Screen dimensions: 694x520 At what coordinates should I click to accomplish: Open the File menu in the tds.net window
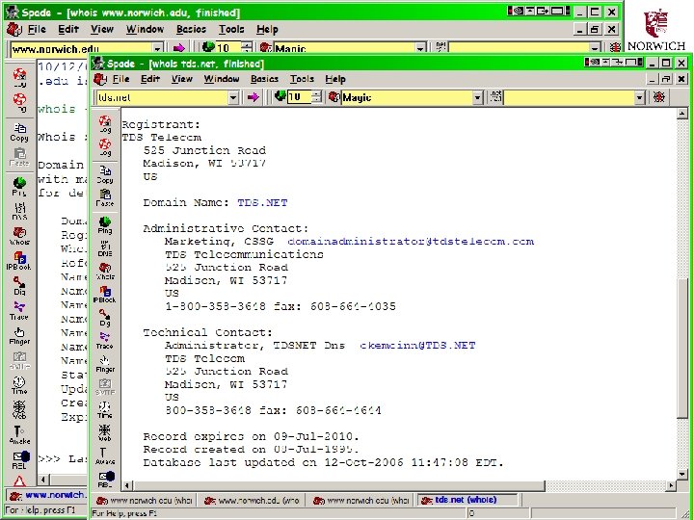[120, 79]
